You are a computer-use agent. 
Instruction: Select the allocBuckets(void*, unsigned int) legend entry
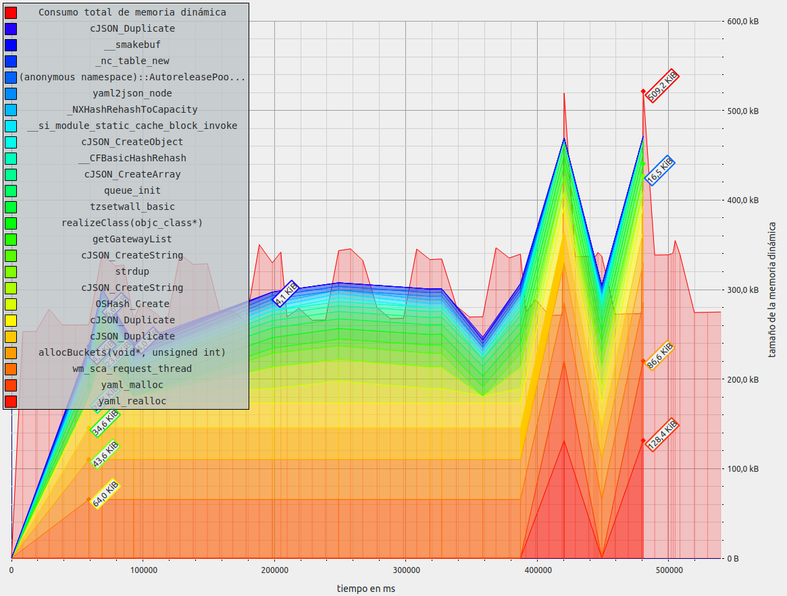[10, 352]
